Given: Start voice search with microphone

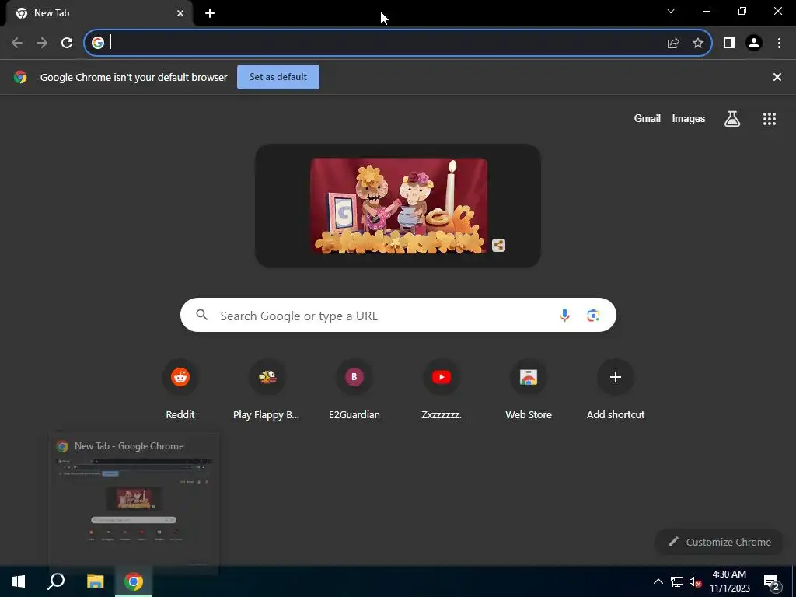Looking at the screenshot, I should pyautogui.click(x=564, y=316).
